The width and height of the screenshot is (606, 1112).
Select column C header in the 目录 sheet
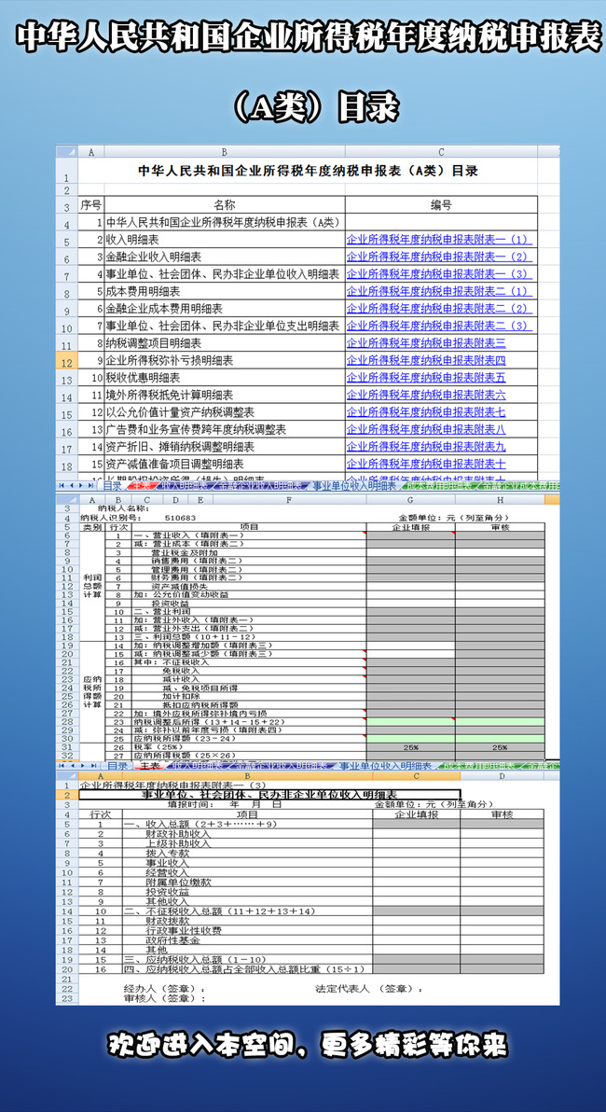(x=440, y=151)
